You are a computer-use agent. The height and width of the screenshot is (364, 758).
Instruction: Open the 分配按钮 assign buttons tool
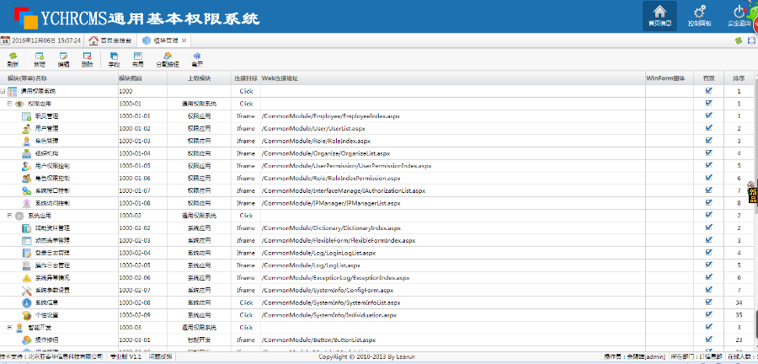click(167, 58)
